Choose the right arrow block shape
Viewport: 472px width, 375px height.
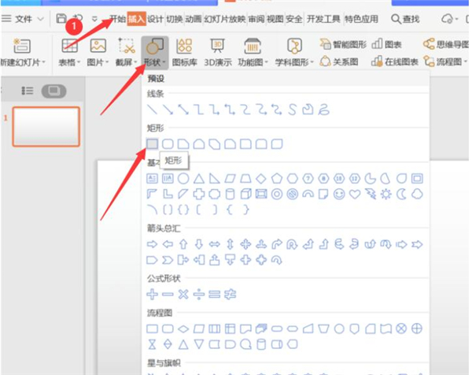(153, 244)
